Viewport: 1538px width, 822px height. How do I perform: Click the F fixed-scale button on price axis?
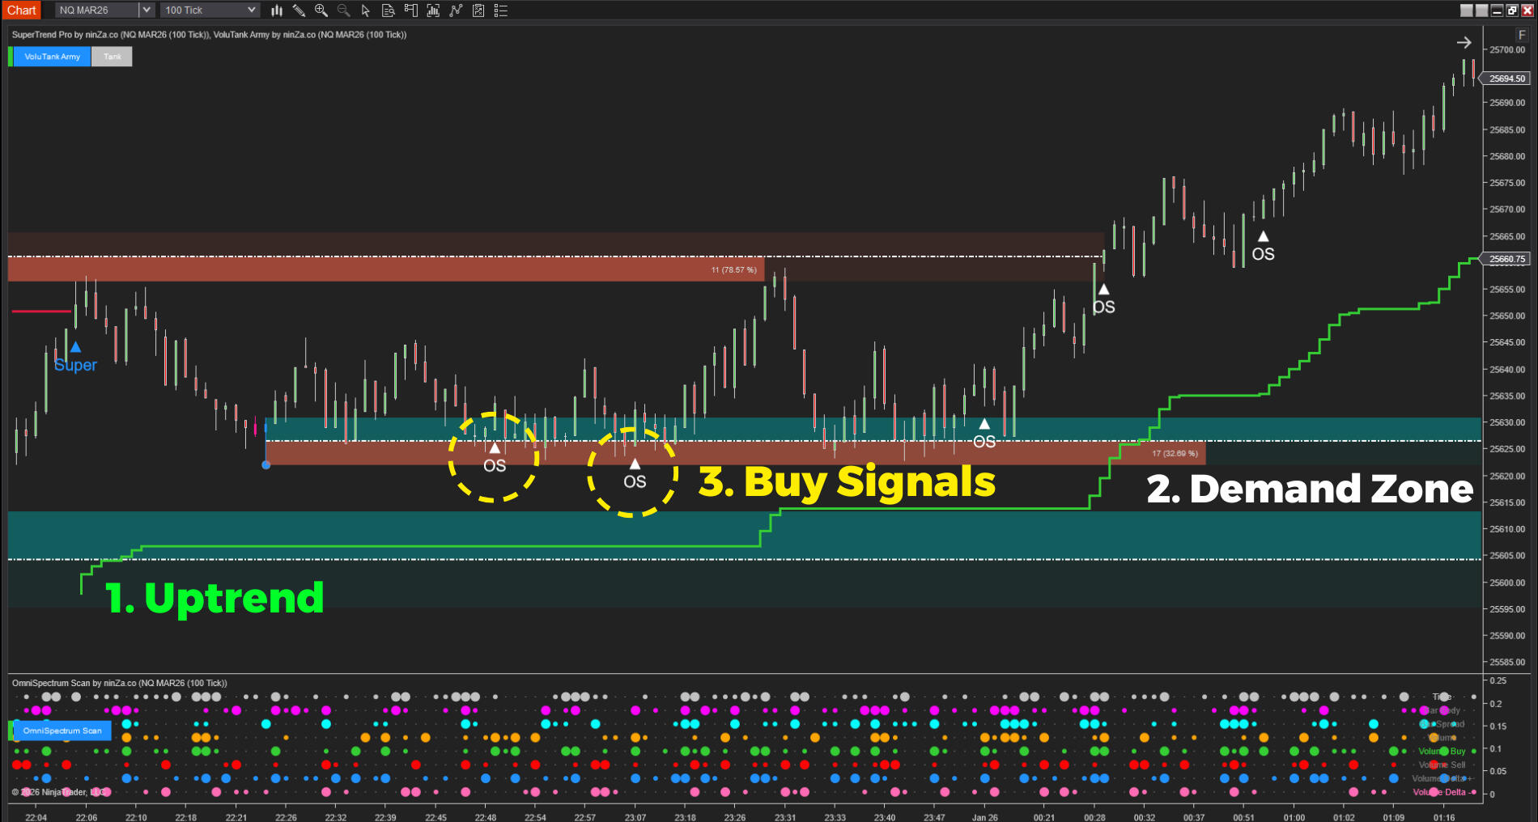click(x=1522, y=35)
